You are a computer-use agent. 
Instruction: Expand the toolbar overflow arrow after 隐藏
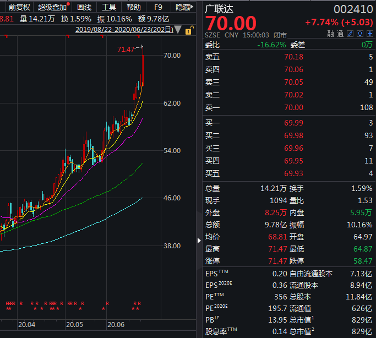pos(194,7)
